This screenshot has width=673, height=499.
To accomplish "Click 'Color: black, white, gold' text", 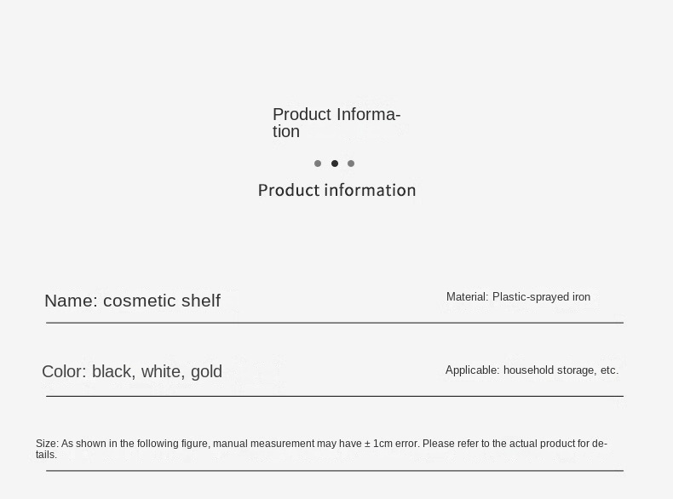I will (x=132, y=371).
